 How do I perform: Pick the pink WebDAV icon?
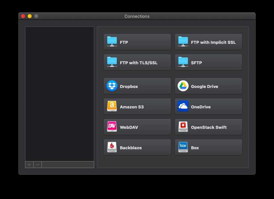112,127
